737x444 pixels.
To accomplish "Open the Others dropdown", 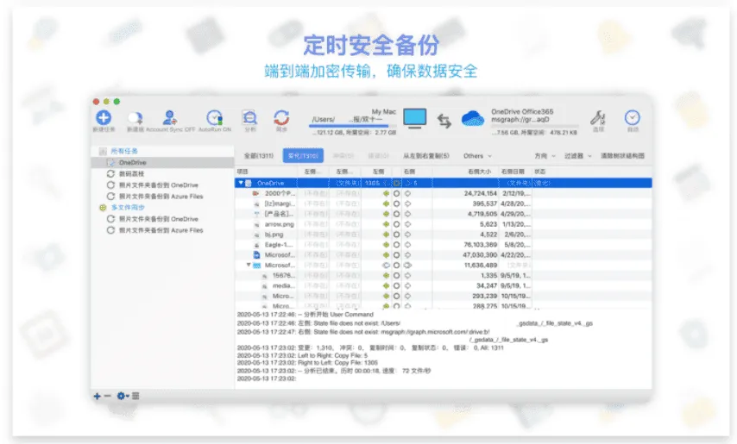I will tap(476, 156).
